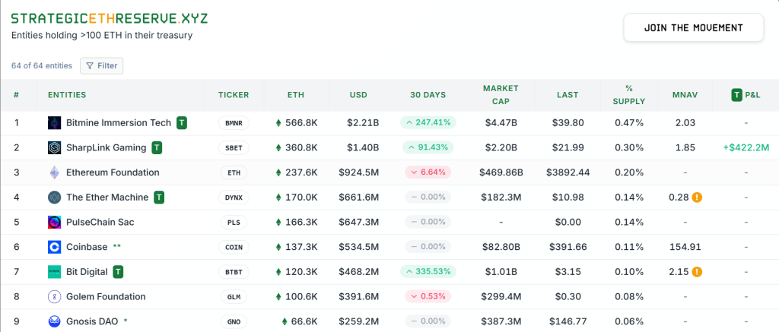
Task: Click the Bit Digital logo icon
Action: pos(54,272)
